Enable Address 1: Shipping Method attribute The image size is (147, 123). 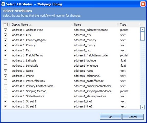pos(5,91)
